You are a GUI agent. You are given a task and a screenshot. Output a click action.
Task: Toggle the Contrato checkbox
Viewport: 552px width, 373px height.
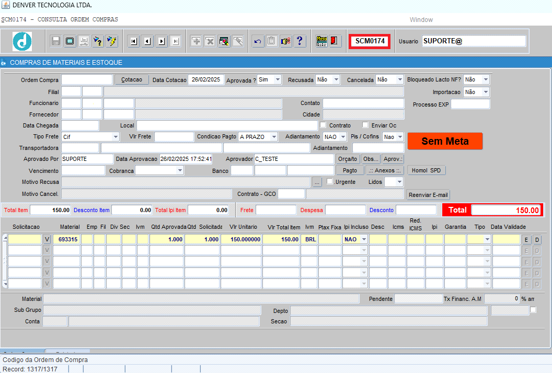[x=323, y=124]
